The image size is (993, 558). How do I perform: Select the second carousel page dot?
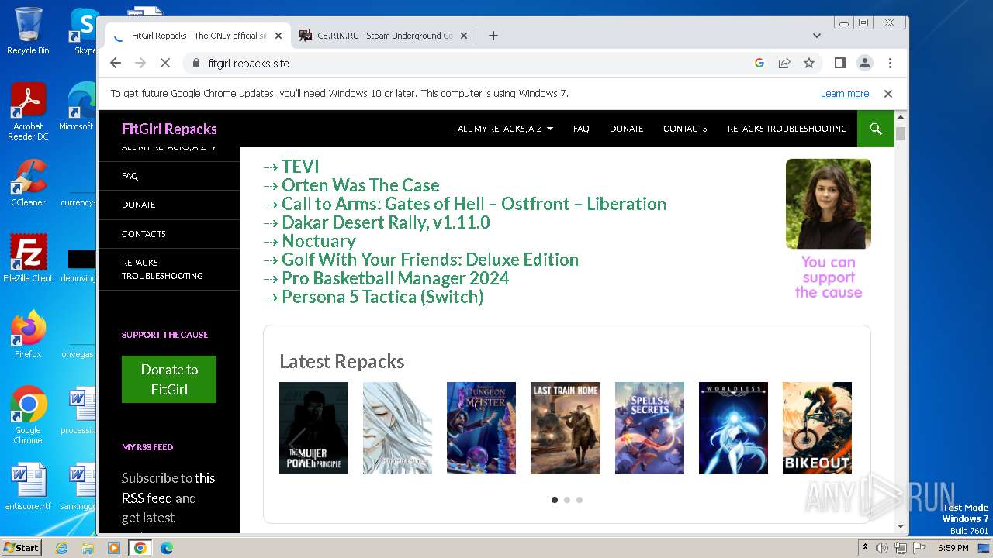tap(567, 500)
